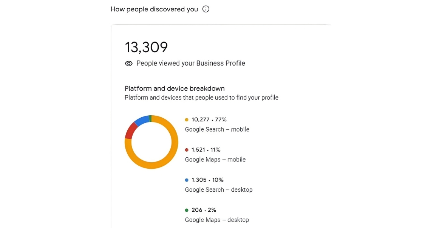Image resolution: width=439 pixels, height=228 pixels.
Task: Click the "10,277 · 77%" value
Action: 209,119
